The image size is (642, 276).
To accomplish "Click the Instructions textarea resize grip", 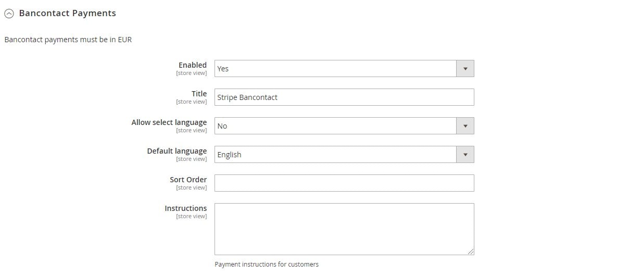I will point(470,251).
